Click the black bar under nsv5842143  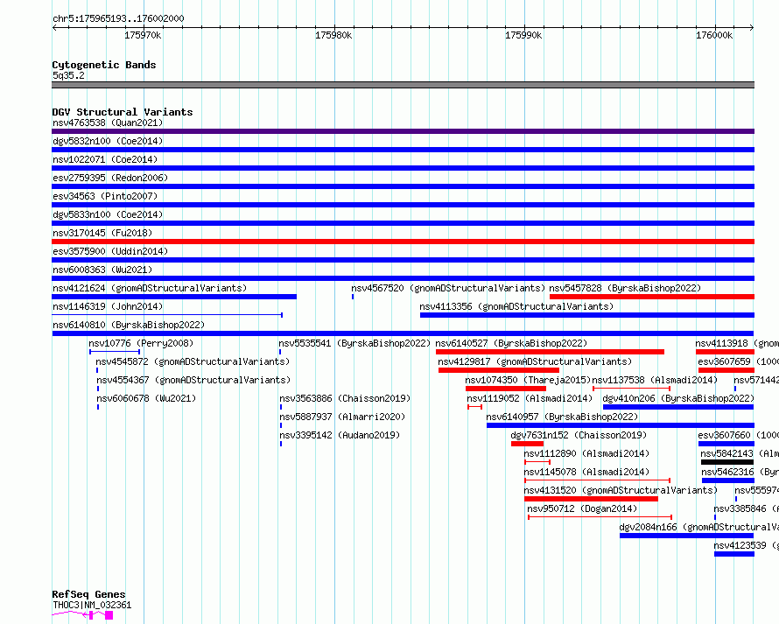click(x=727, y=462)
